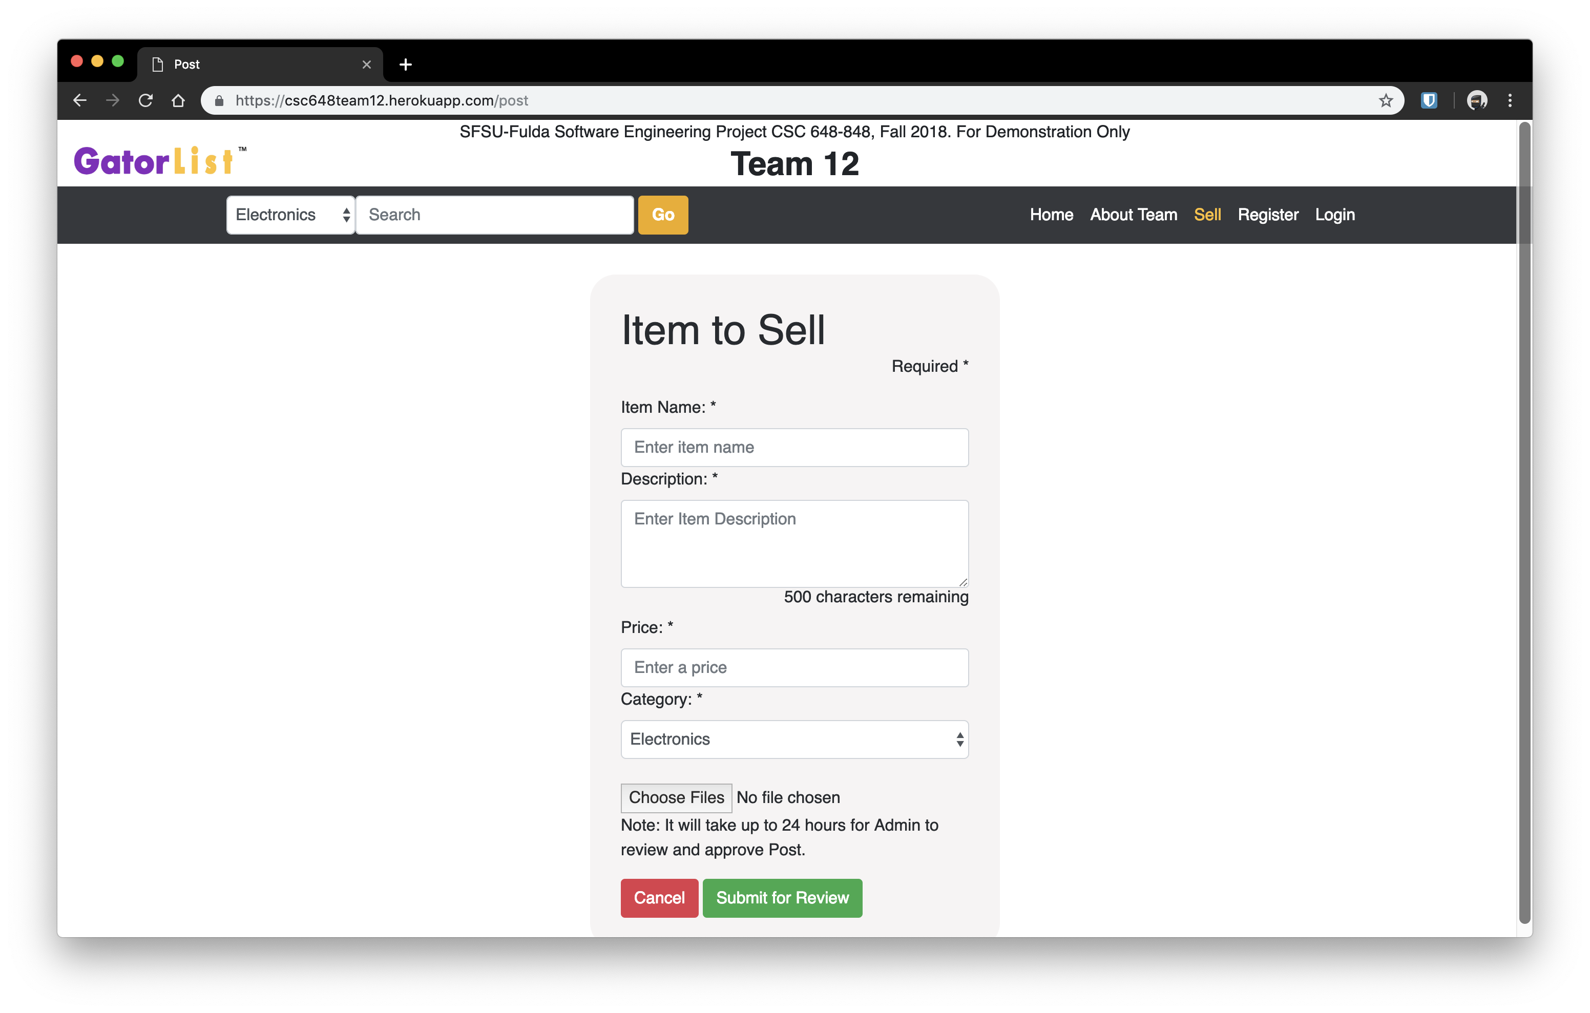Screen dimensions: 1590x1013
Task: Open the Chrome profile avatar
Action: [x=1476, y=100]
